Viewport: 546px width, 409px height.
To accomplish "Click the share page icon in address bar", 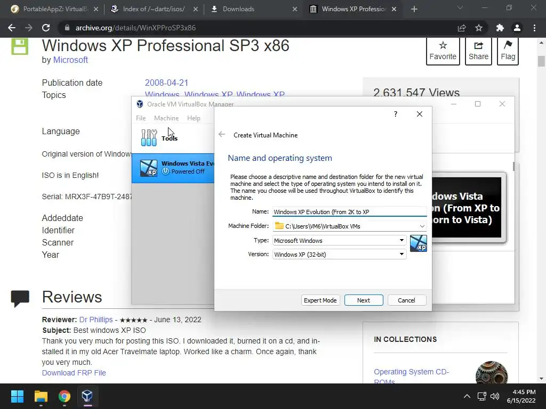I will click(x=462, y=28).
